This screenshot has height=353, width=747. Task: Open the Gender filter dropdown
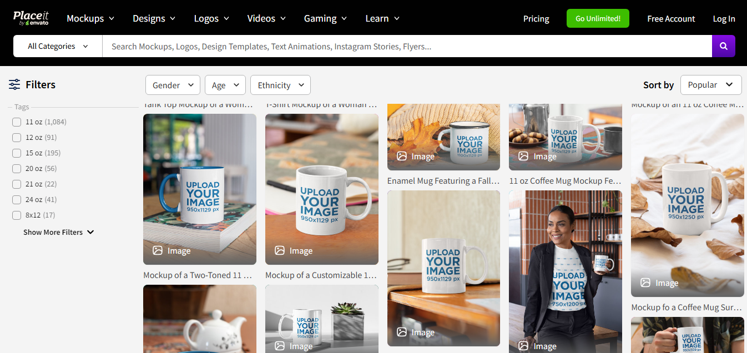pyautogui.click(x=173, y=85)
